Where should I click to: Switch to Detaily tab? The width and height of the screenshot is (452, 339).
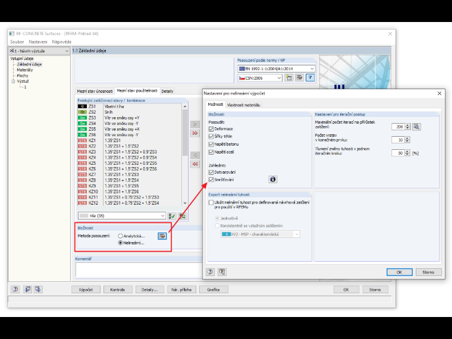[167, 91]
